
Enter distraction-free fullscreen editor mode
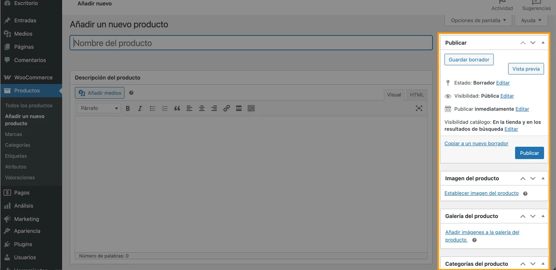[419, 109]
